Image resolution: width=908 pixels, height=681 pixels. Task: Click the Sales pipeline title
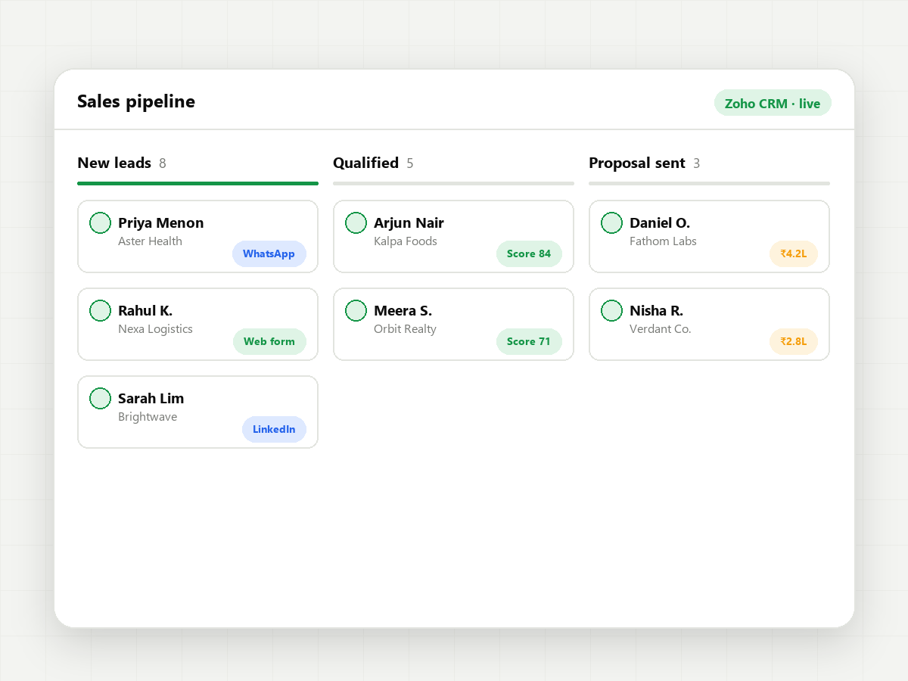pyautogui.click(x=136, y=101)
